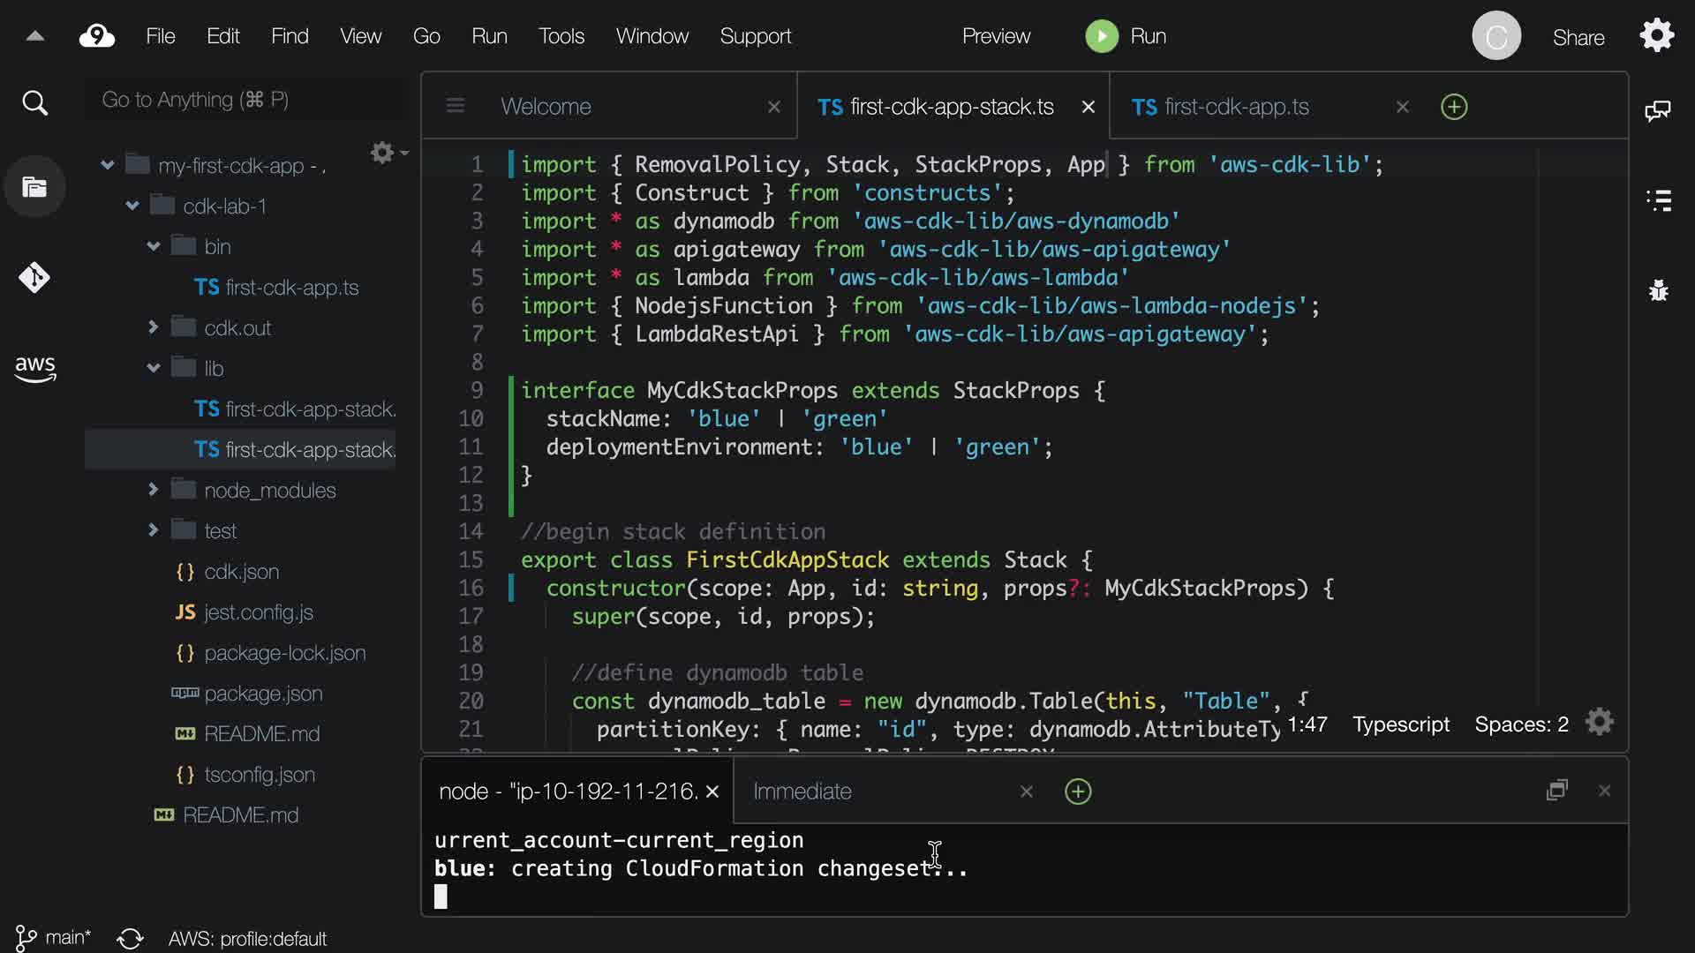
Task: Open the Source Control git panel
Action: click(34, 278)
